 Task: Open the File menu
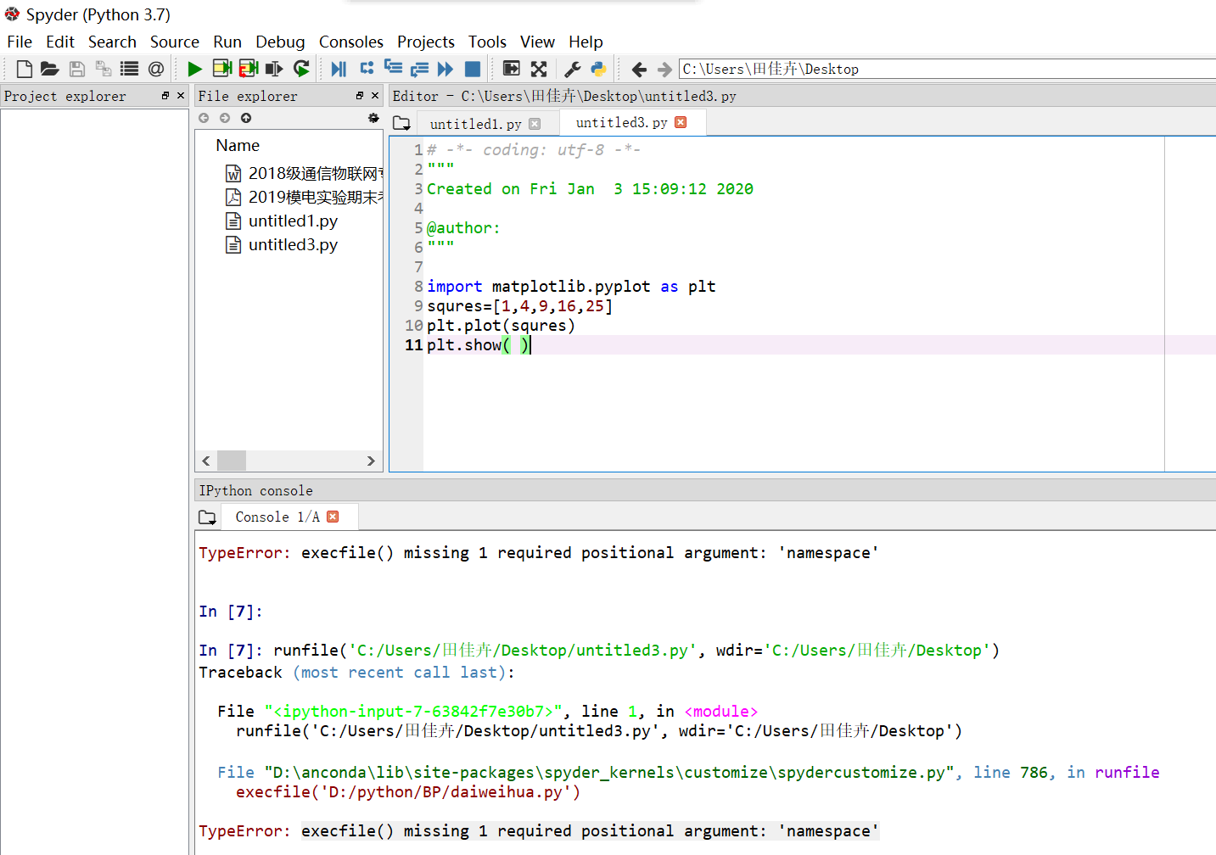pyautogui.click(x=20, y=42)
